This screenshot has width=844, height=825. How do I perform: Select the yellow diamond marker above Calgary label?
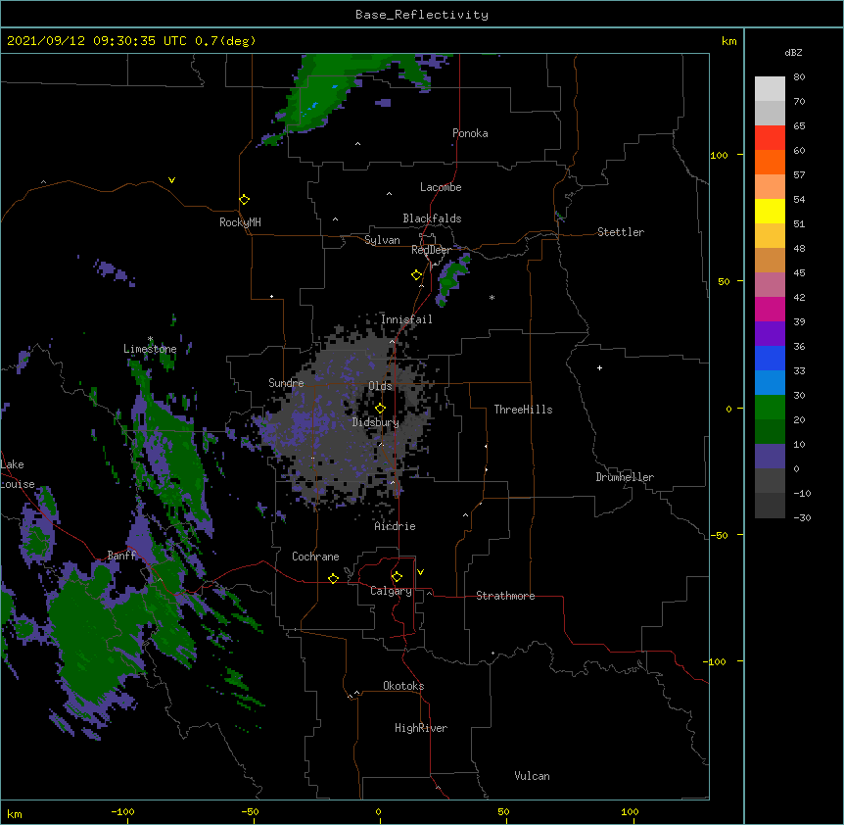(x=397, y=577)
